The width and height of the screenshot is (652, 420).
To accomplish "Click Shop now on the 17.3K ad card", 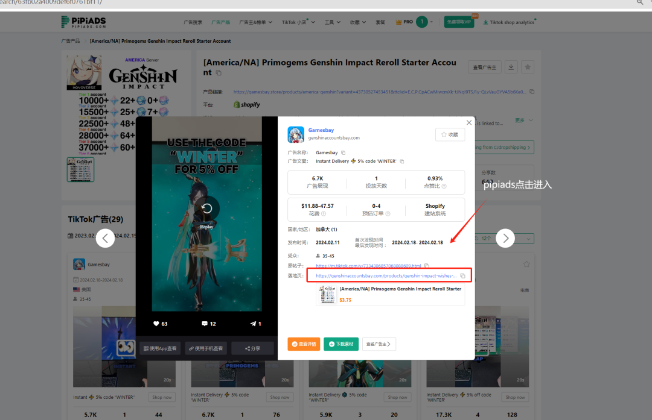I will (x=515, y=397).
